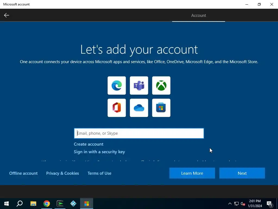Choose Offline account link
The image size is (278, 209).
click(x=23, y=173)
